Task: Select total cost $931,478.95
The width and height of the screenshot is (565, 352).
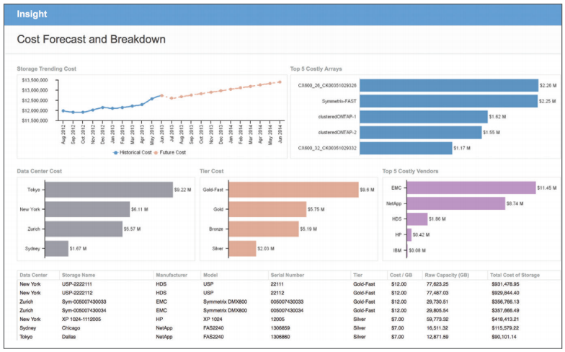Action: pyautogui.click(x=506, y=284)
